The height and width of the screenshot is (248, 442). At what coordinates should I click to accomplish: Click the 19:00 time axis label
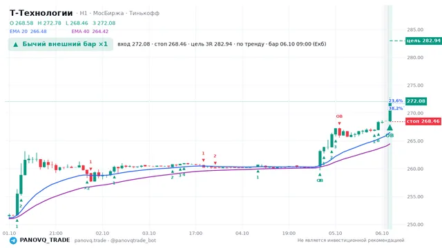[289, 234]
